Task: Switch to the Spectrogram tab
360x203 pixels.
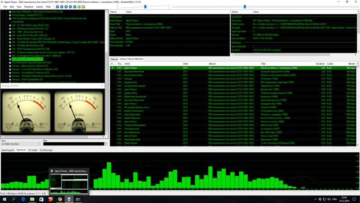Action: (8, 150)
